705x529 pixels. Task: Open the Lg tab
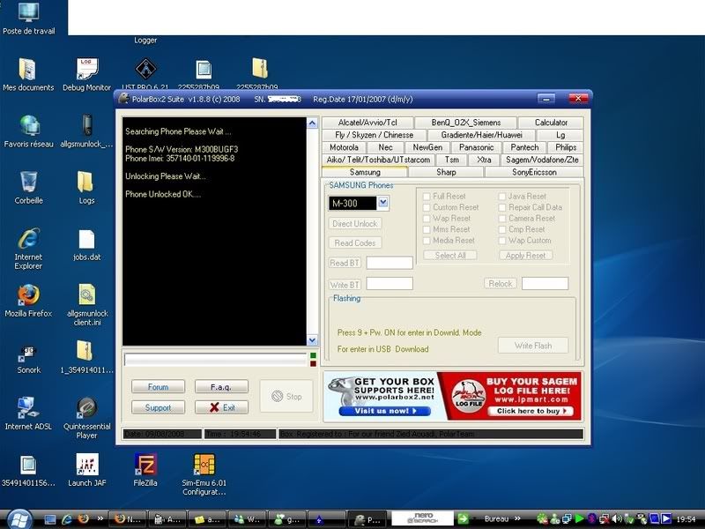click(x=560, y=135)
